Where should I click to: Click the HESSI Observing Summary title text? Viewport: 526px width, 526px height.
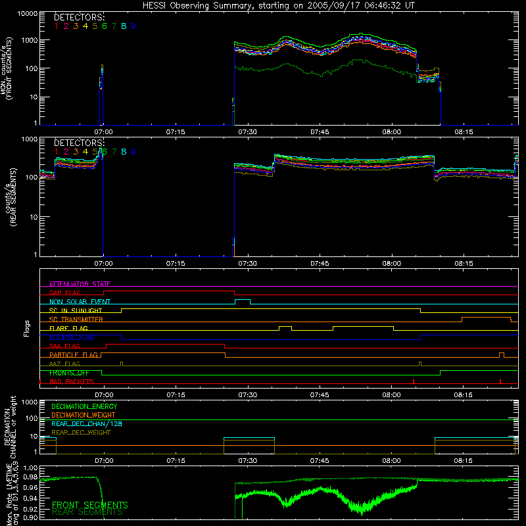[279, 5]
